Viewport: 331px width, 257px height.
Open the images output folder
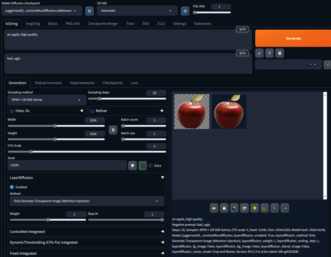pyautogui.click(x=214, y=208)
